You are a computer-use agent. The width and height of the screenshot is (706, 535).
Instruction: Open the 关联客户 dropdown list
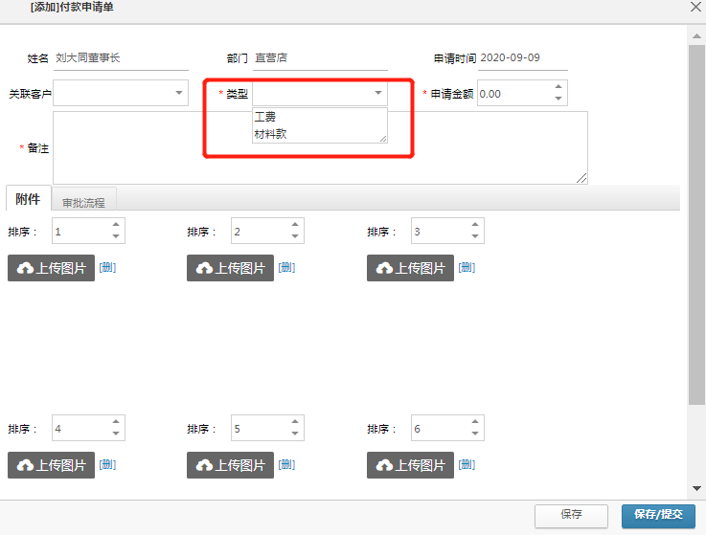pyautogui.click(x=179, y=93)
